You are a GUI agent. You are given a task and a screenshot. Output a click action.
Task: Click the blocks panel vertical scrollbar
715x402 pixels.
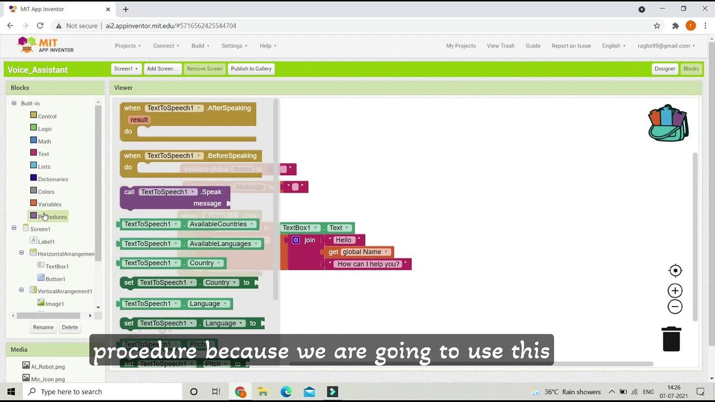[98, 184]
